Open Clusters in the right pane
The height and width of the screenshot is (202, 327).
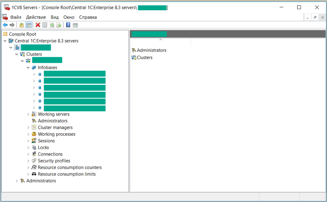point(144,57)
